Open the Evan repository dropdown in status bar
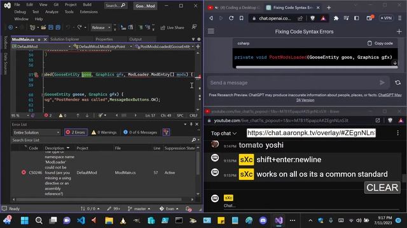 pos(169,208)
